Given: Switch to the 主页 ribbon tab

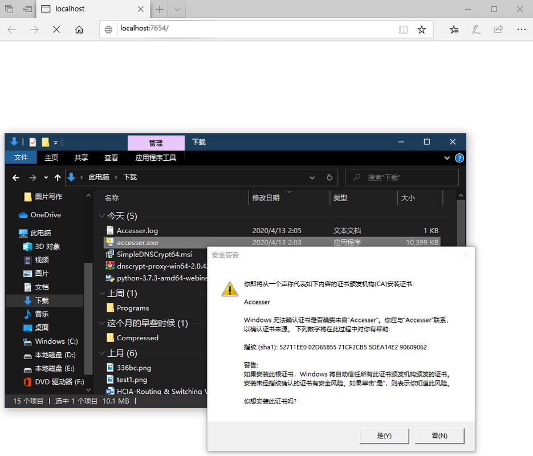Looking at the screenshot, I should pos(51,158).
